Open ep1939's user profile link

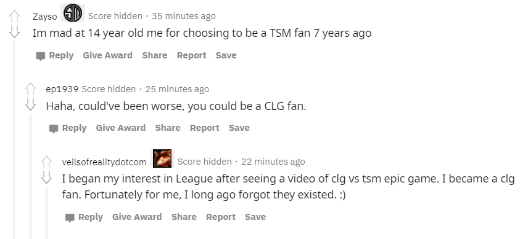(62, 89)
